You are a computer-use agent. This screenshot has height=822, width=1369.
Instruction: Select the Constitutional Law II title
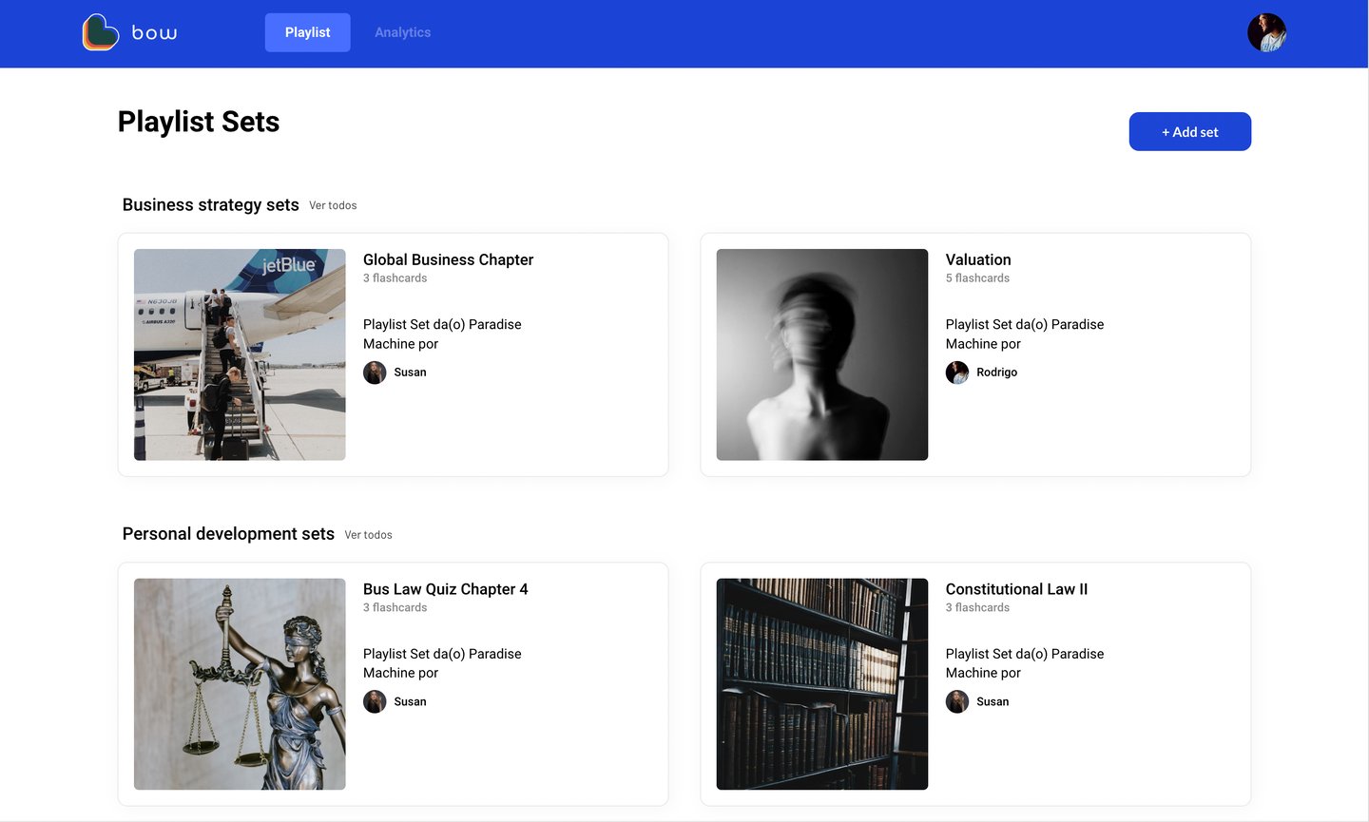(1016, 589)
